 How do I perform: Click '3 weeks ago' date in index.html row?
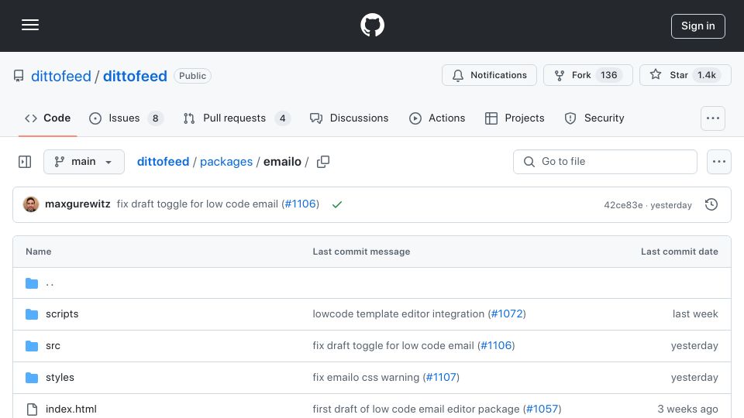[x=687, y=409]
